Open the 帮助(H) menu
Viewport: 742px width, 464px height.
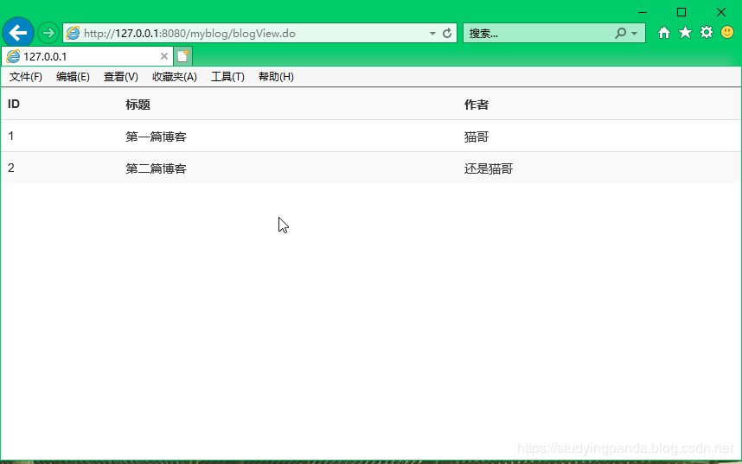point(276,77)
